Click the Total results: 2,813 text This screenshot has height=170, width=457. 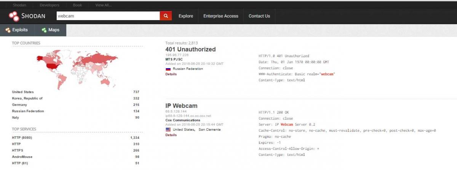(x=182, y=43)
